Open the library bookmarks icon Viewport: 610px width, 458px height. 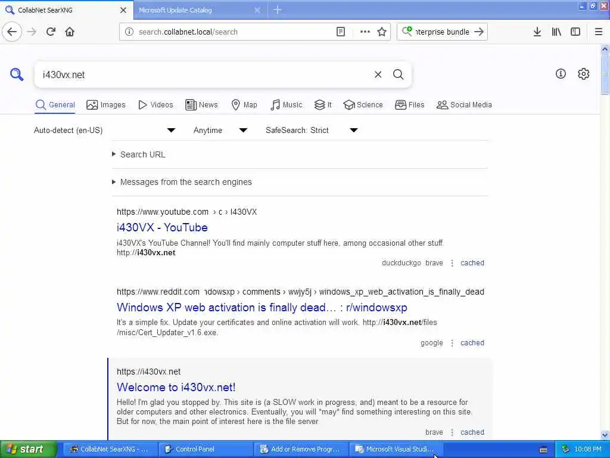point(556,32)
